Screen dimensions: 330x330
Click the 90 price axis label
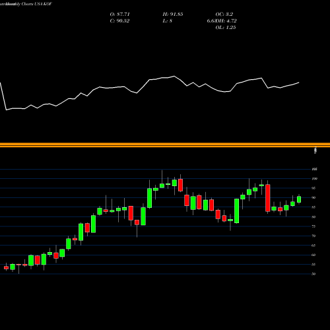[313, 197]
